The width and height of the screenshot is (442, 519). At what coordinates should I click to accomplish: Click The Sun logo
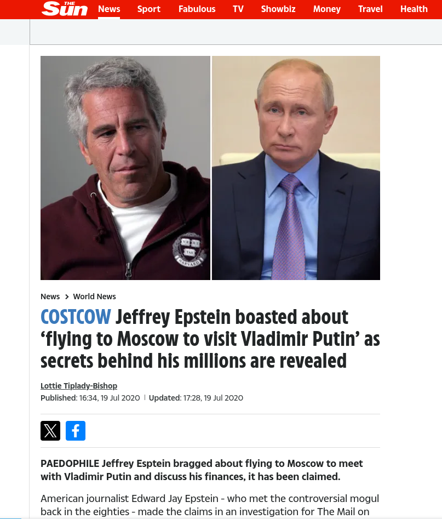coord(65,9)
